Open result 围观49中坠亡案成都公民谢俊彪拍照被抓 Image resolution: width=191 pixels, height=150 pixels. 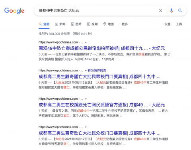(102, 48)
